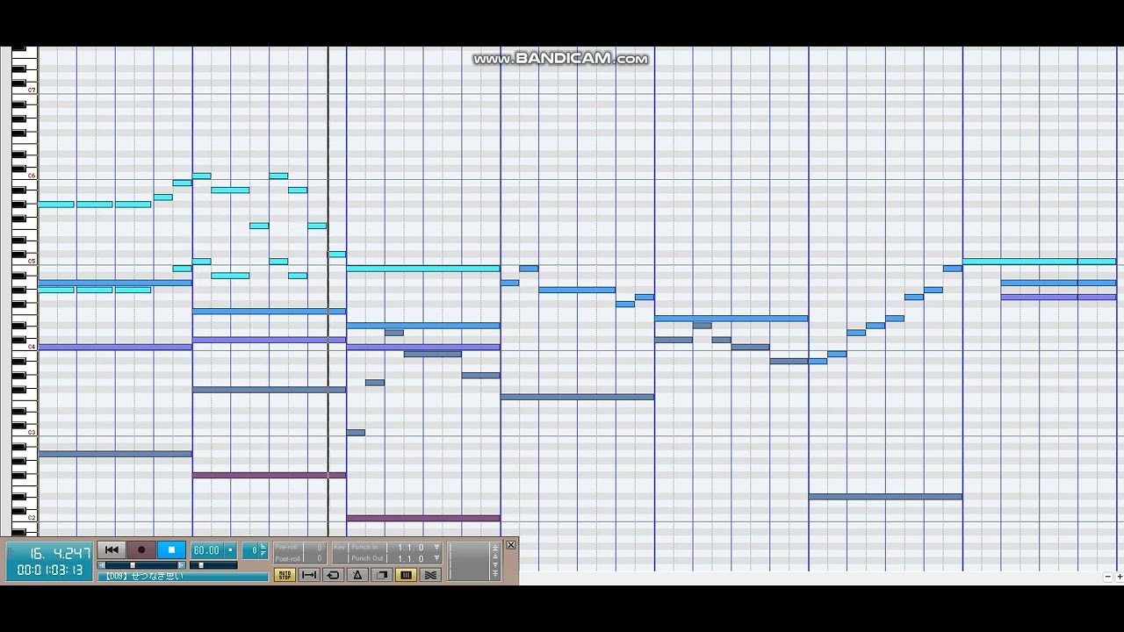Click the topmost marker navigation arrow icon
Image resolution: width=1124 pixels, height=632 pixels.
(495, 547)
